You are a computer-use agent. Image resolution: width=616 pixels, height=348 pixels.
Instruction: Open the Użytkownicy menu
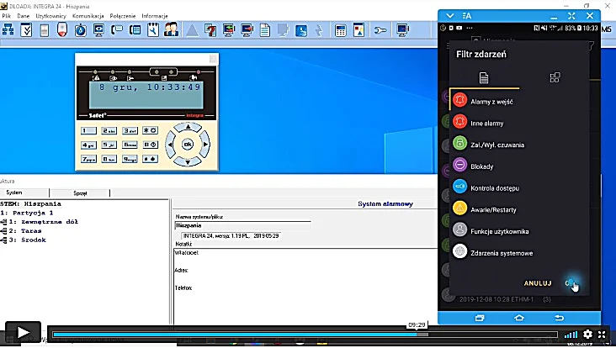click(x=50, y=16)
